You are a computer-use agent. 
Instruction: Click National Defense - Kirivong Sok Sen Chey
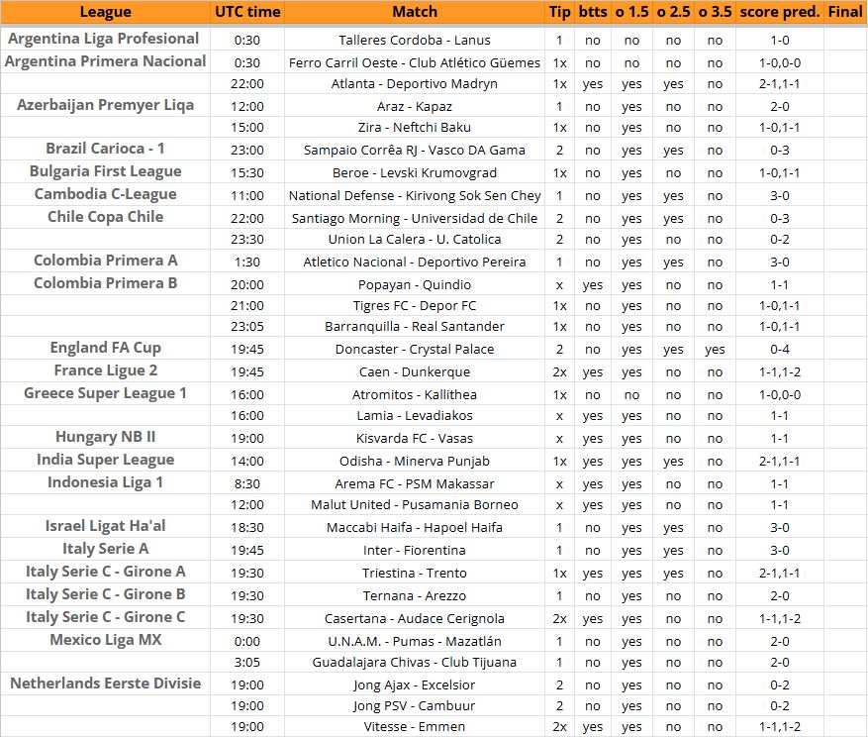[415, 195]
